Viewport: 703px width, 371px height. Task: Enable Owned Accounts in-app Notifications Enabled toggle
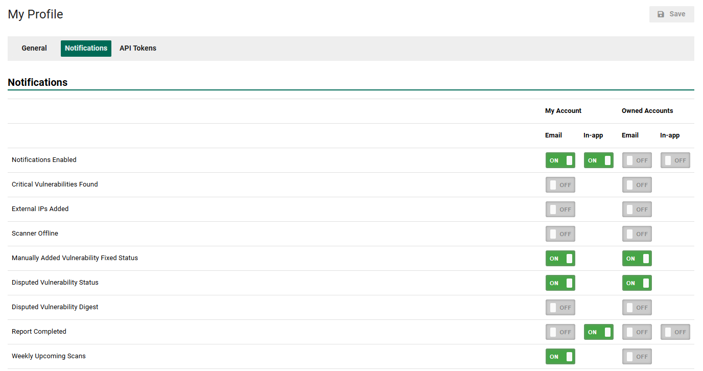coord(675,160)
